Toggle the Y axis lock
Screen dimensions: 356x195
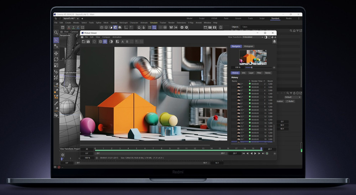tap(73, 27)
